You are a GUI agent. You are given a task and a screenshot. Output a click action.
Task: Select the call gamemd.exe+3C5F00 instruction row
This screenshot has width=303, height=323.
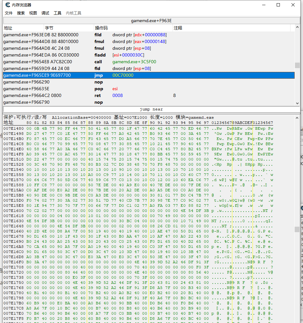[148, 62]
